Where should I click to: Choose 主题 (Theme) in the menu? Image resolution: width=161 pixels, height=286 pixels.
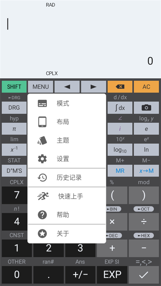(x=67, y=140)
